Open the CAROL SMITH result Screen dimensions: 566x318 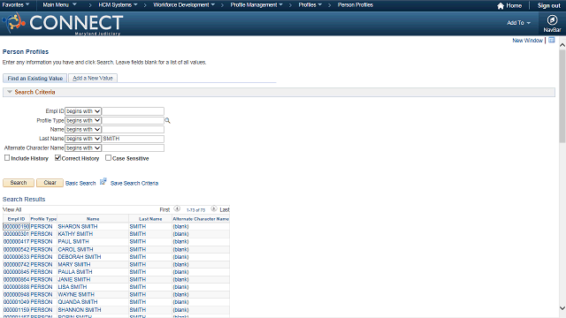(75, 249)
